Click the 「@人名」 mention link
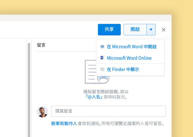Screen dimensions: 193x137 94,97
